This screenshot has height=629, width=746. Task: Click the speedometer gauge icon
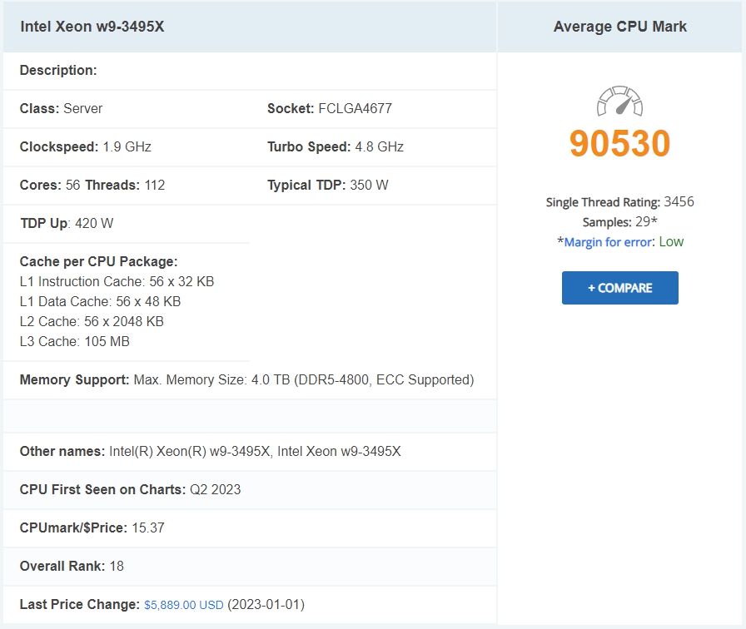pyautogui.click(x=620, y=101)
